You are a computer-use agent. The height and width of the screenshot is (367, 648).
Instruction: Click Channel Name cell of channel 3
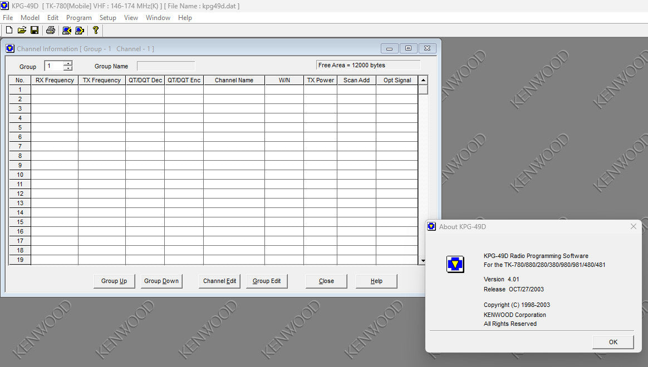[x=234, y=108]
